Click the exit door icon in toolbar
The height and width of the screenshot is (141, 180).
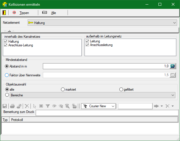click(4, 13)
